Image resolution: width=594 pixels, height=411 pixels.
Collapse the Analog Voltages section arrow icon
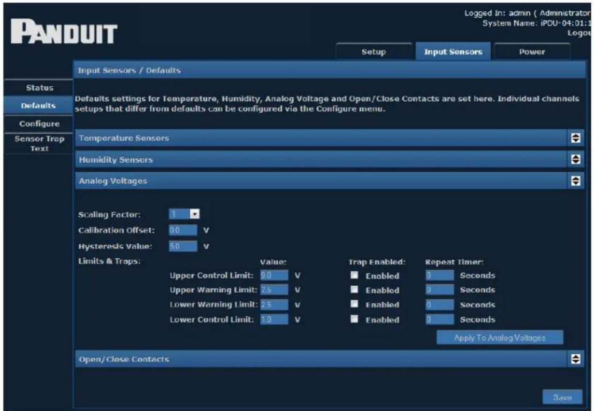[575, 181]
